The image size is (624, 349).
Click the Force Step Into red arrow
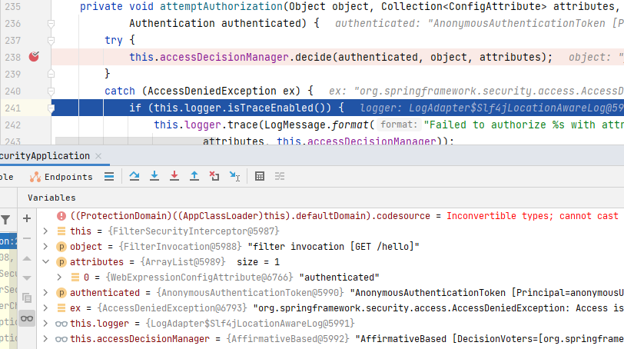coord(174,176)
